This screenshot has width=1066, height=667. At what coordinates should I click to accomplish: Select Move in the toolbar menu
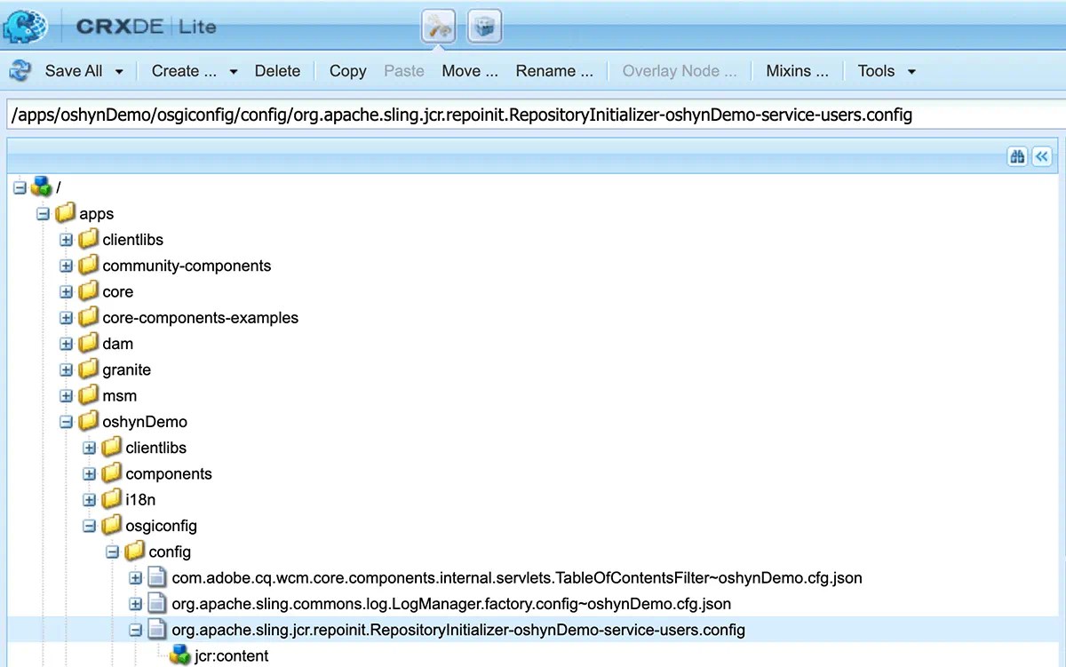[x=469, y=70]
